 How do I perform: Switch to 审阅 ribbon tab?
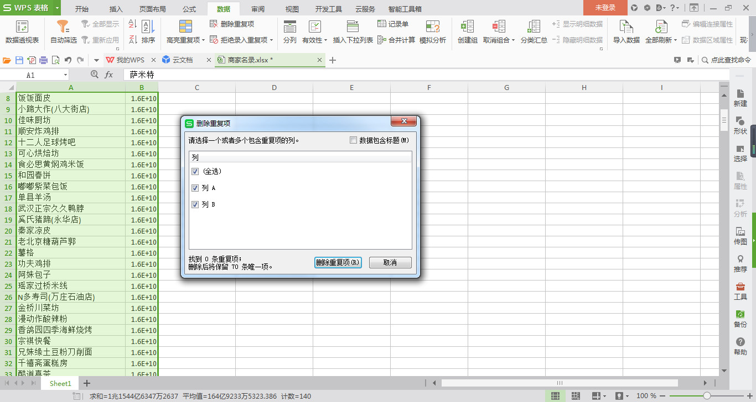pyautogui.click(x=258, y=9)
